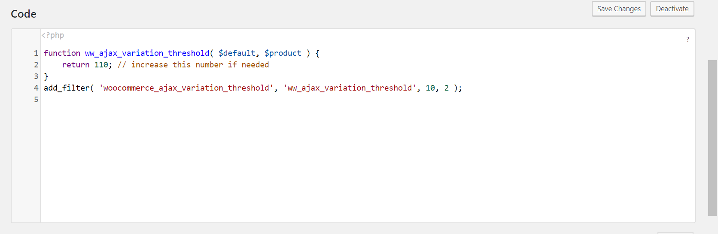Viewport: 718px width, 234px height.
Task: Click the add_filter function call
Action: tap(67, 88)
